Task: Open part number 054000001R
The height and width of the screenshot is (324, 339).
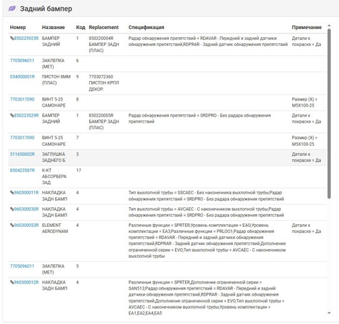Action: coord(22,77)
